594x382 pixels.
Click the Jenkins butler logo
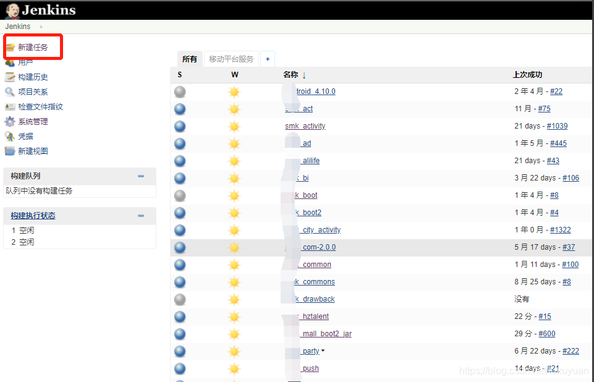(x=12, y=11)
